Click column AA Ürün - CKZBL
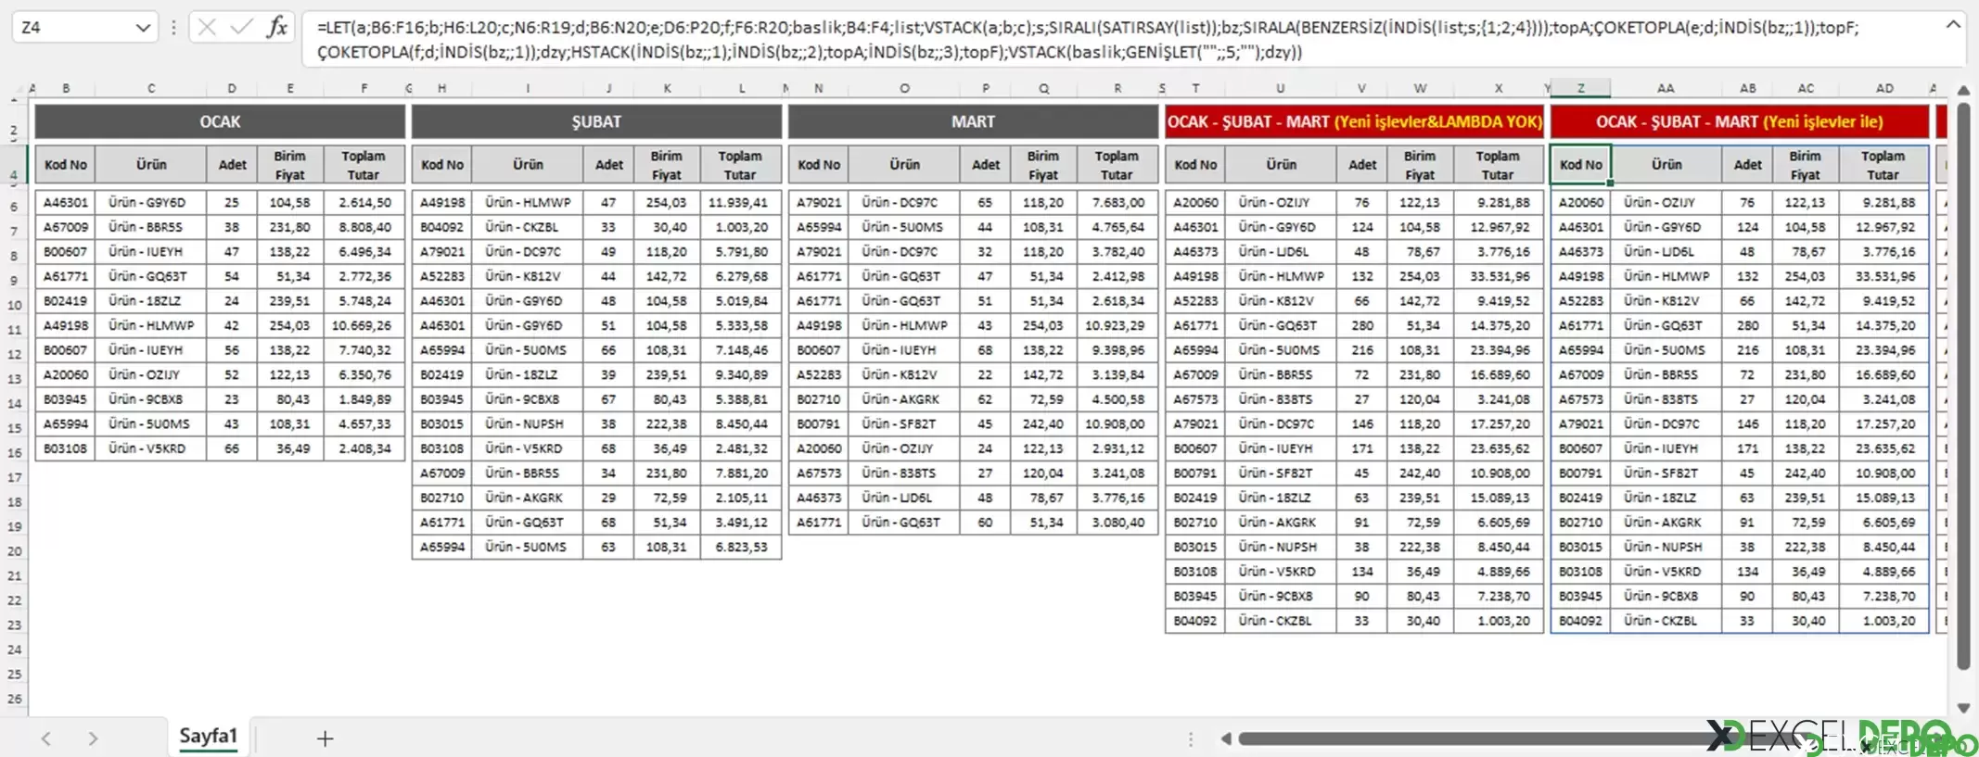This screenshot has height=757, width=1979. click(1666, 621)
